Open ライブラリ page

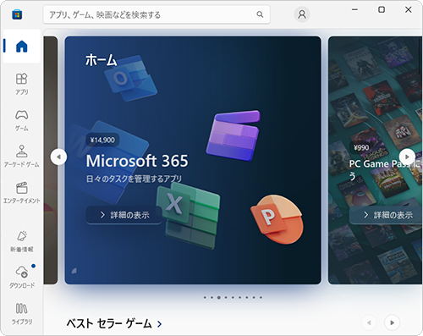[x=22, y=313]
